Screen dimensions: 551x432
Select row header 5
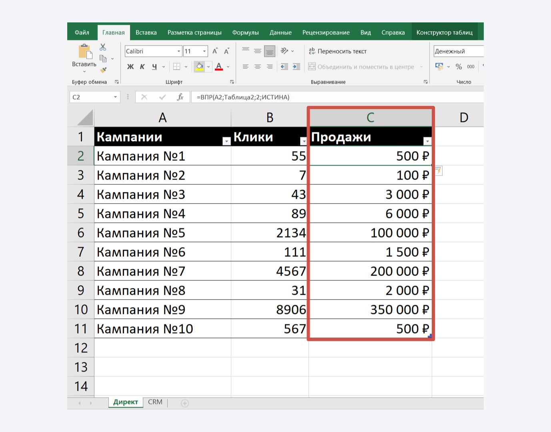click(x=80, y=214)
